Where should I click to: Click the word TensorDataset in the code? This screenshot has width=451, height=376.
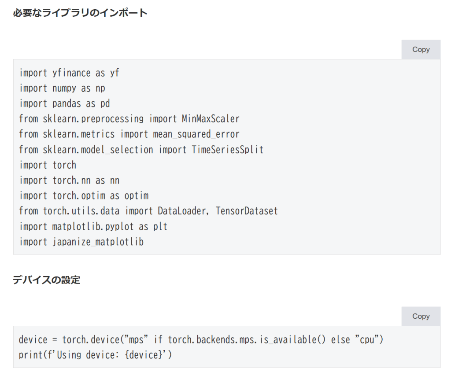[247, 211]
